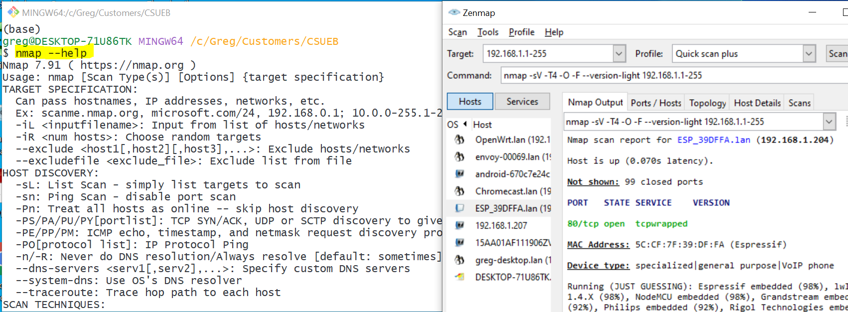
Task: Open the Help menu in Zenmap
Action: (x=554, y=32)
